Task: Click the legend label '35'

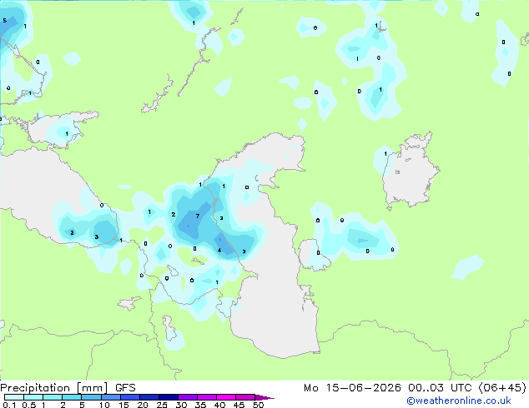Action: coord(200,405)
